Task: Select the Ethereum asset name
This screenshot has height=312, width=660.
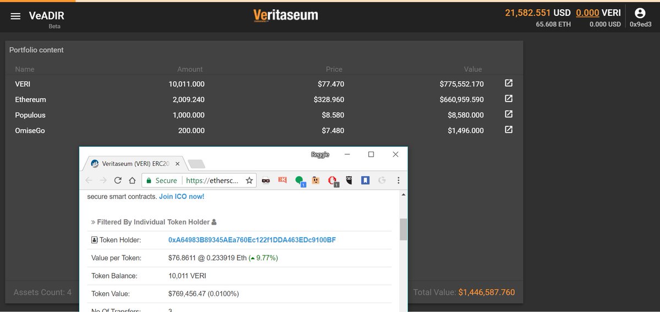Action: (30, 99)
